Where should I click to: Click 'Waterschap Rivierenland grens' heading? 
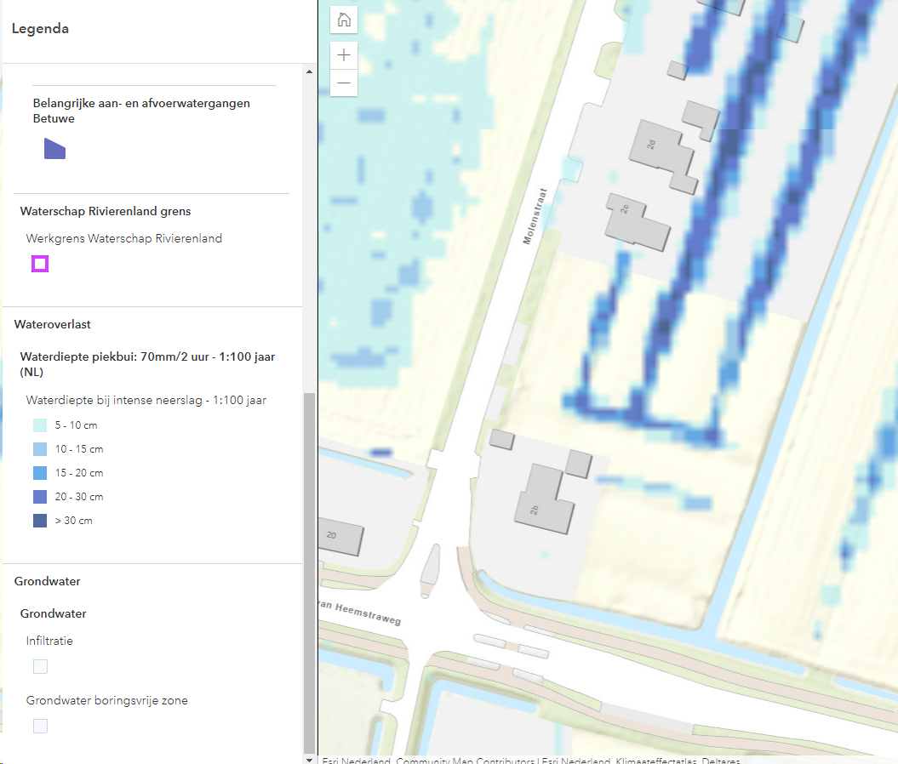tap(106, 211)
